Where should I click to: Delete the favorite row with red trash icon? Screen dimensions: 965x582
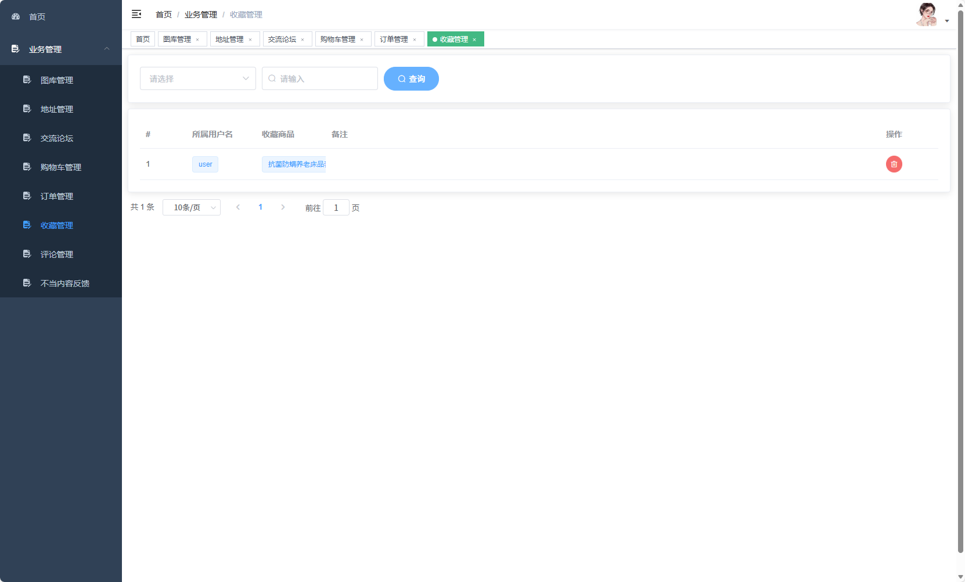(894, 164)
